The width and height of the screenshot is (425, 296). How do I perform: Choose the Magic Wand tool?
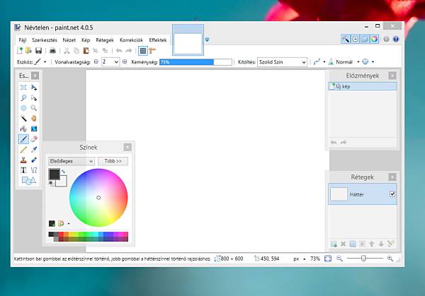23,118
